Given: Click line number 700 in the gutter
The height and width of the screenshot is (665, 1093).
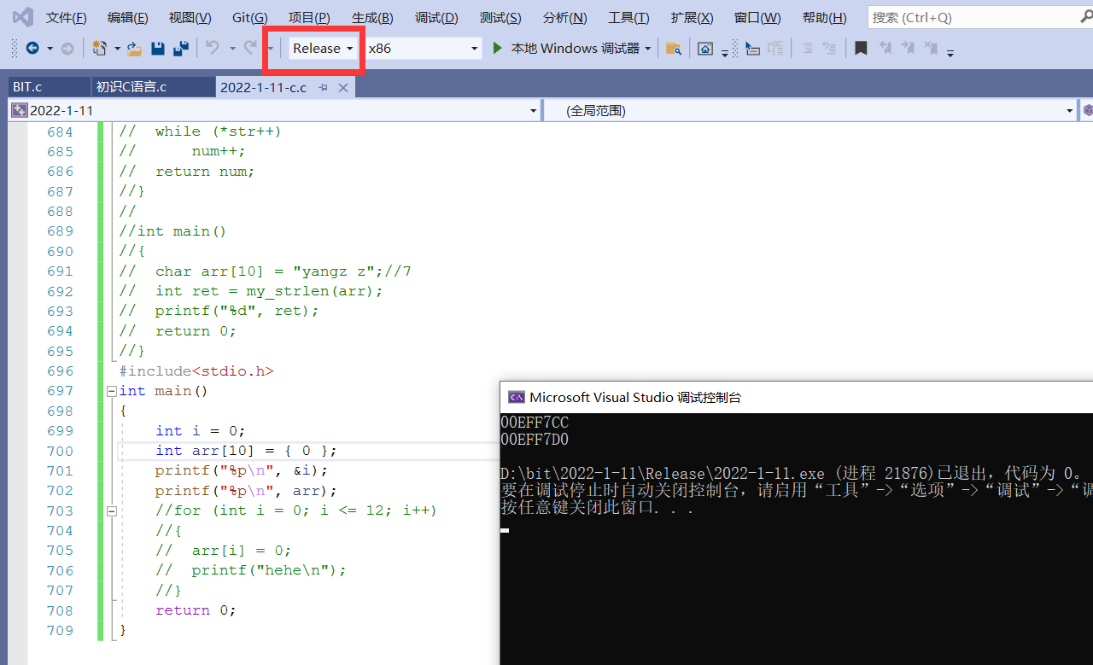Looking at the screenshot, I should tap(60, 451).
